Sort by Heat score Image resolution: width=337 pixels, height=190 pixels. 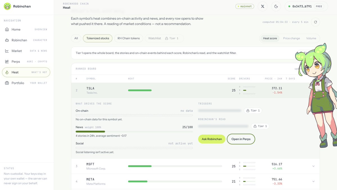pos(270,38)
